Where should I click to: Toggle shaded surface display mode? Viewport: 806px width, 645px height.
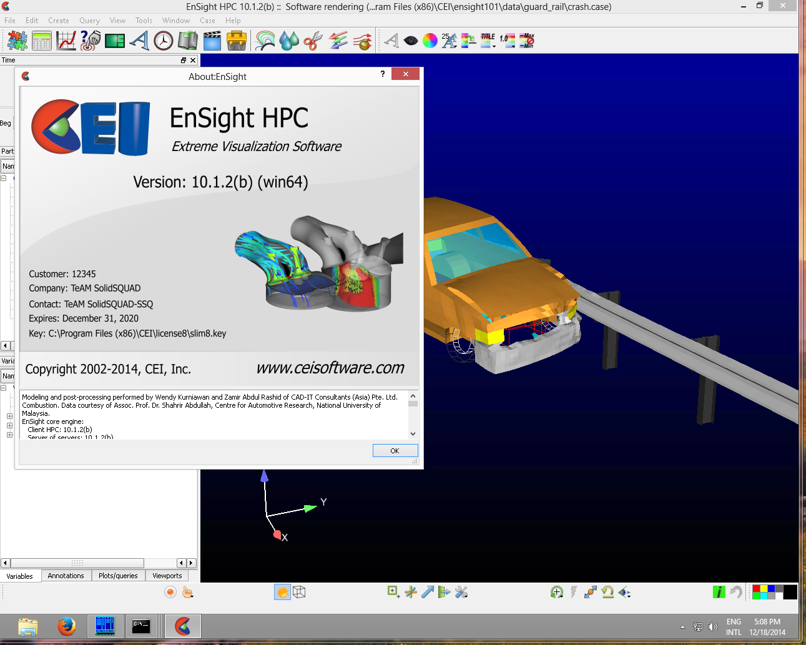[x=282, y=592]
